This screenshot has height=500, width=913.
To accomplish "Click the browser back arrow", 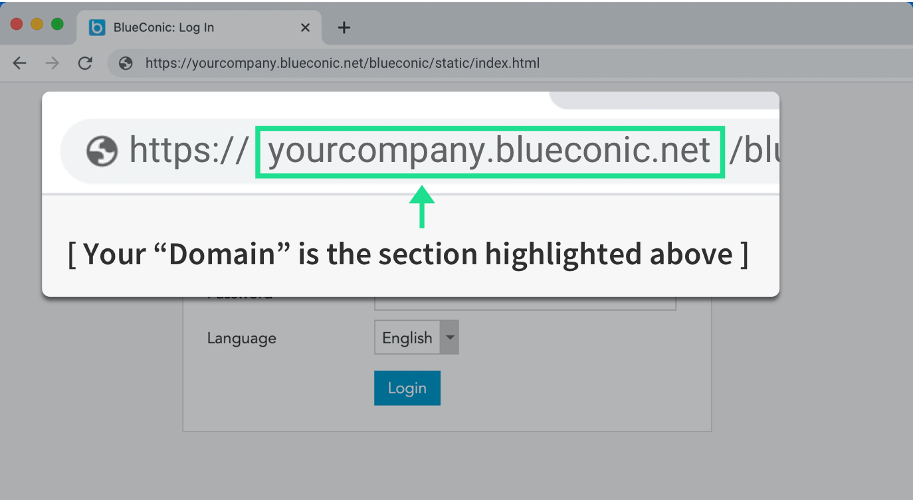I will click(20, 63).
